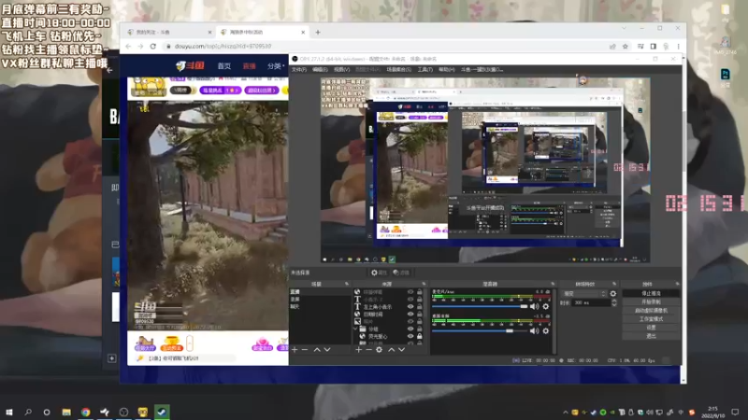Click the 退出 exit button in OBS
Image resolution: width=748 pixels, height=420 pixels.
tap(651, 336)
